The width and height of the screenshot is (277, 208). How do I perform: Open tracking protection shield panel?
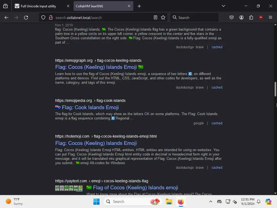click(x=43, y=18)
